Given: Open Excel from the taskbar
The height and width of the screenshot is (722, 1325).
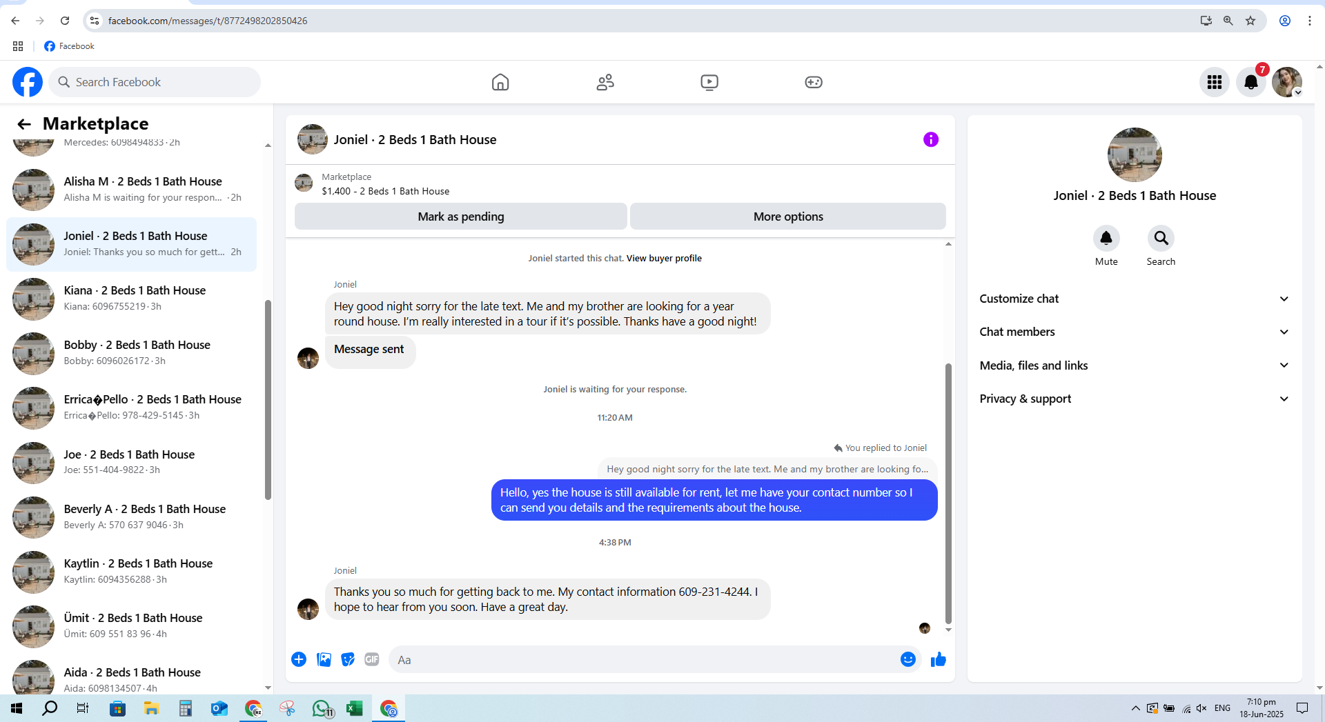Looking at the screenshot, I should click(355, 708).
